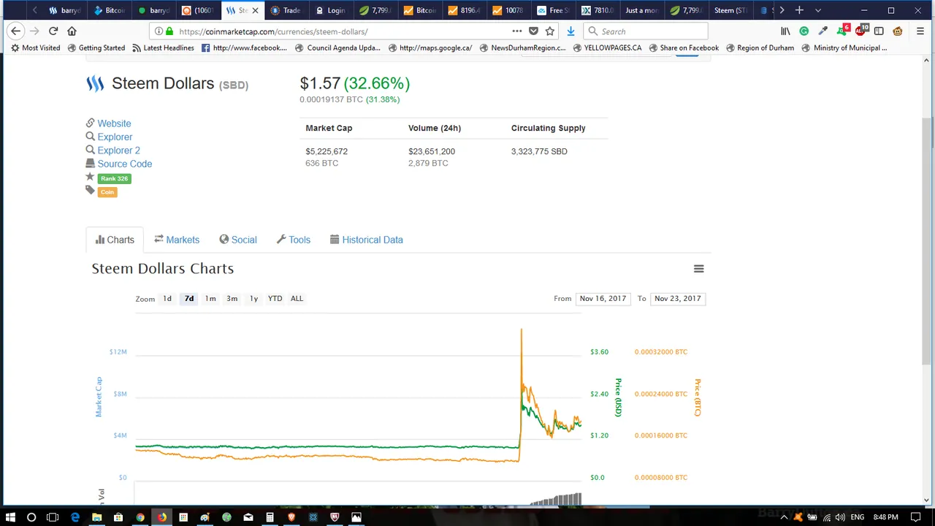This screenshot has height=526, width=935.
Task: Click the ENG language indicator
Action: pos(857,517)
